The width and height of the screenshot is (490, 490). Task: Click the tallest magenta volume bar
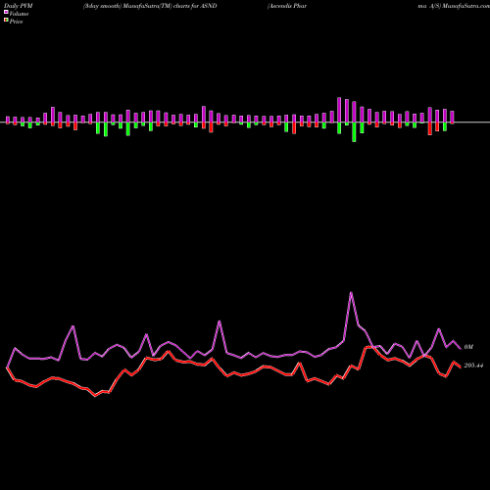339,110
